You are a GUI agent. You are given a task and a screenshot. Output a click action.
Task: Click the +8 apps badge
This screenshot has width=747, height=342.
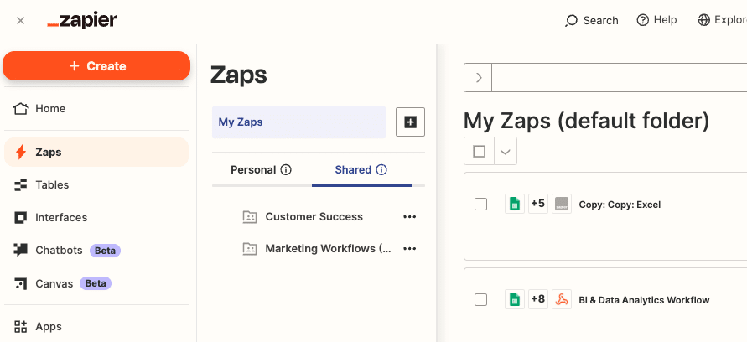538,299
